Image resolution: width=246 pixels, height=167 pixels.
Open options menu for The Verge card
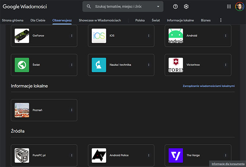(x=225, y=155)
